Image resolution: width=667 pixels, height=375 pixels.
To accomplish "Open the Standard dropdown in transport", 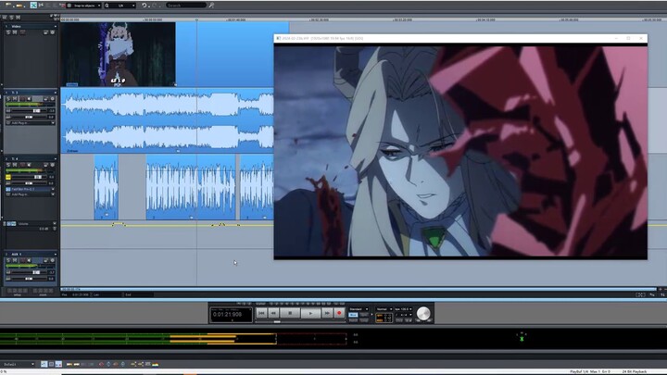I will (x=359, y=309).
